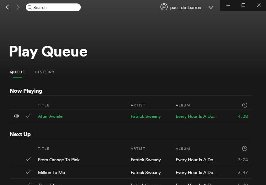
Task: Open Patrick Sweany artist link for After Awhile
Action: coord(146,116)
